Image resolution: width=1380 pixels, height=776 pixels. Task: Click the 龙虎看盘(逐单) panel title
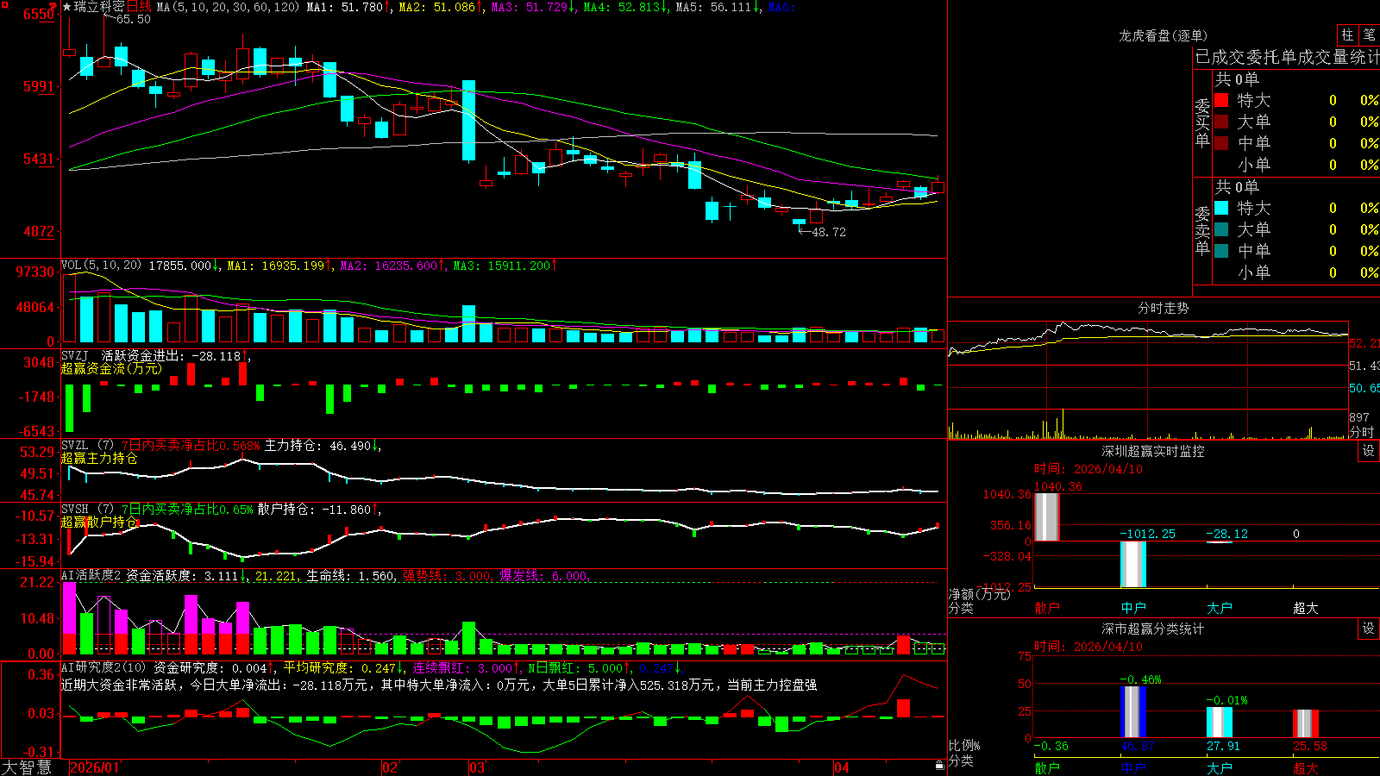coord(1163,35)
